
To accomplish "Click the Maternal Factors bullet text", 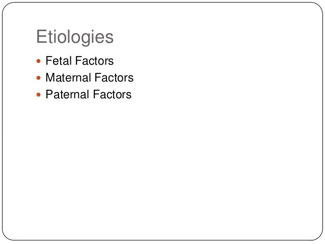I will click(89, 78).
